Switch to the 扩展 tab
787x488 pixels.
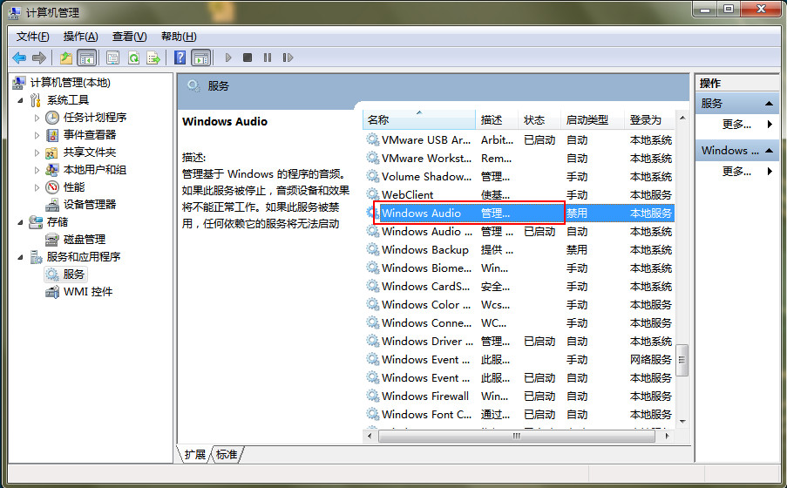pos(194,454)
